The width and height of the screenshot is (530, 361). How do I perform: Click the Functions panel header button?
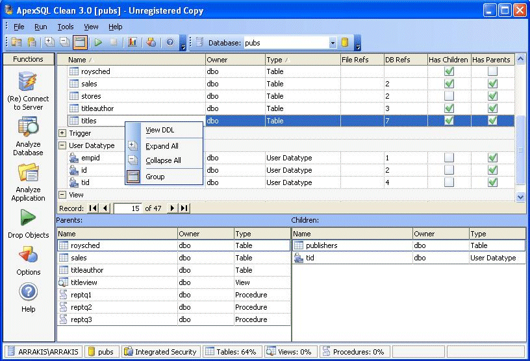(29, 59)
